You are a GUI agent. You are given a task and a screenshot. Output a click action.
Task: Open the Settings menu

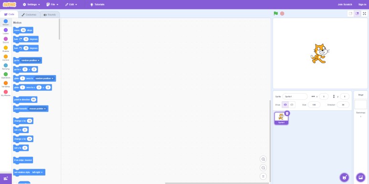pos(32,4)
